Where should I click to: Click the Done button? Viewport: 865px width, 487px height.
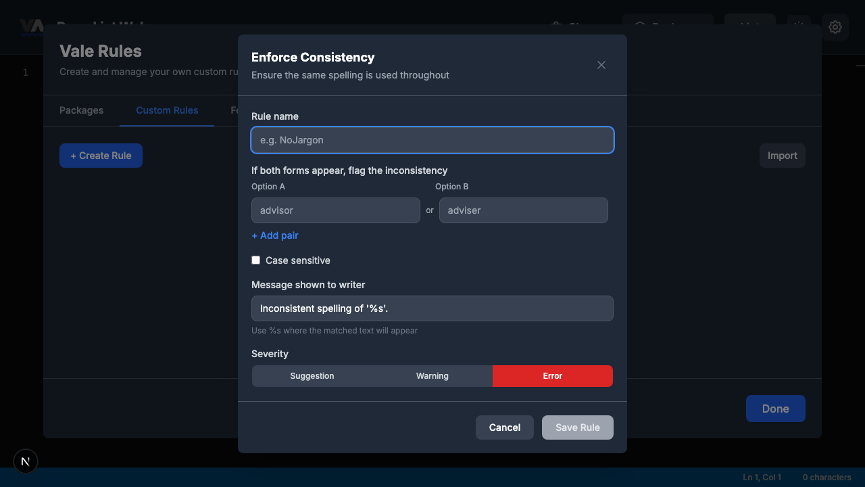(775, 409)
